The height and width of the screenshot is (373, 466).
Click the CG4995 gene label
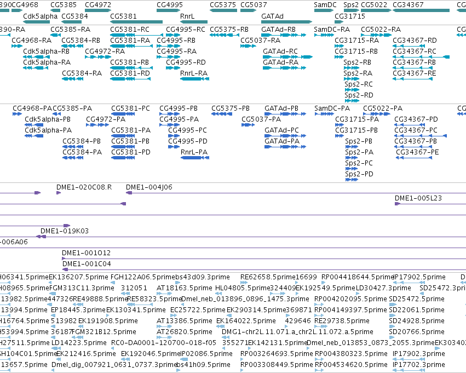pos(170,5)
